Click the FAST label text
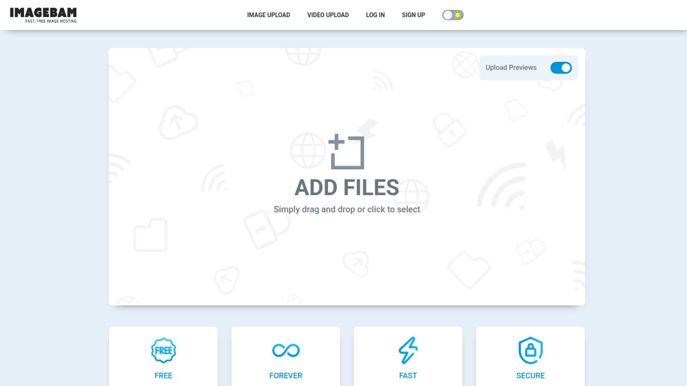Screen dimensions: 687x386 coord(408,376)
